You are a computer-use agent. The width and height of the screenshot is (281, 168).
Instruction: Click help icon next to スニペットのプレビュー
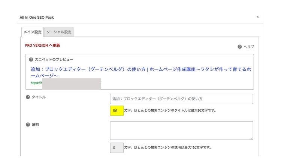pos(31,59)
